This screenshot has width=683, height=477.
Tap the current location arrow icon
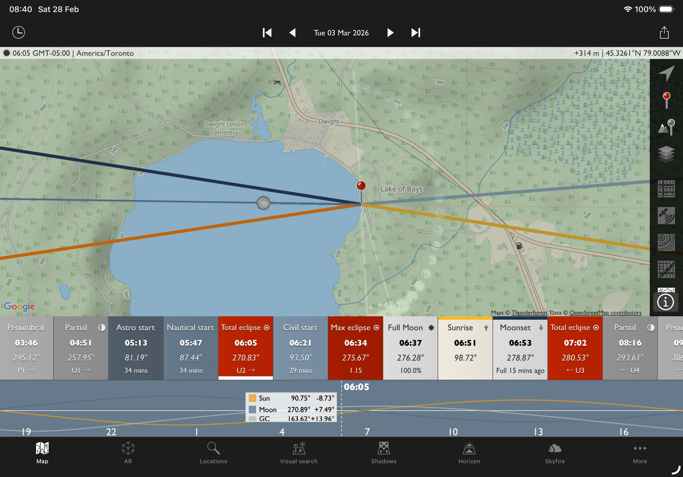coord(666,73)
